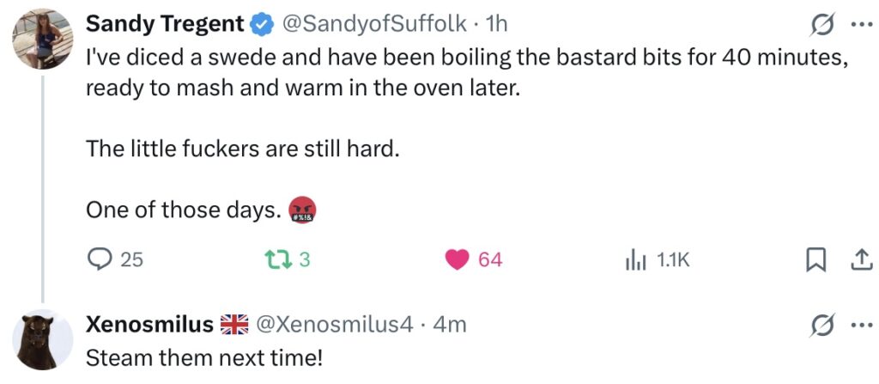Open Grok icon on Sandy's tweet
879x384 pixels.
click(x=820, y=25)
